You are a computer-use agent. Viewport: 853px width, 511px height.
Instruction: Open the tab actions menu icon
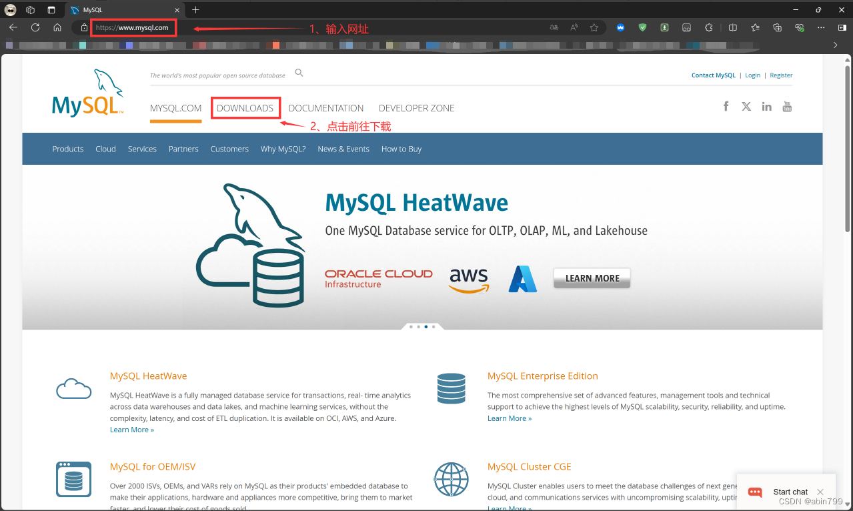51,9
